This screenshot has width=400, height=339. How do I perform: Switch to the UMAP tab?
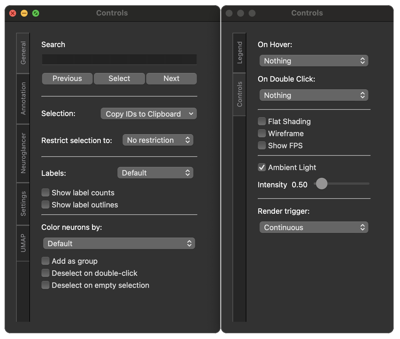tap(23, 243)
